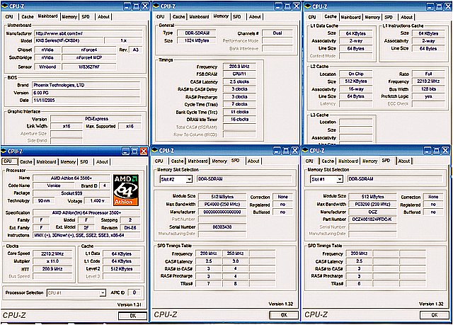The width and height of the screenshot is (453, 325).
Task: Open CPU tab in the Memory timings window
Action: tap(161, 17)
